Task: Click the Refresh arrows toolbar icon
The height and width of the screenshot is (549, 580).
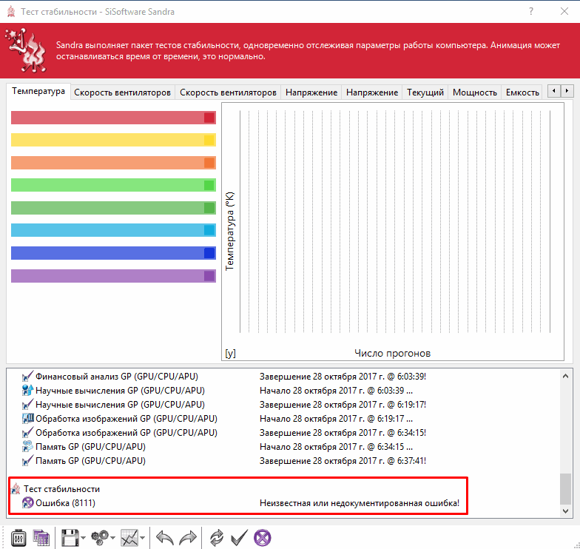Action: [x=217, y=537]
